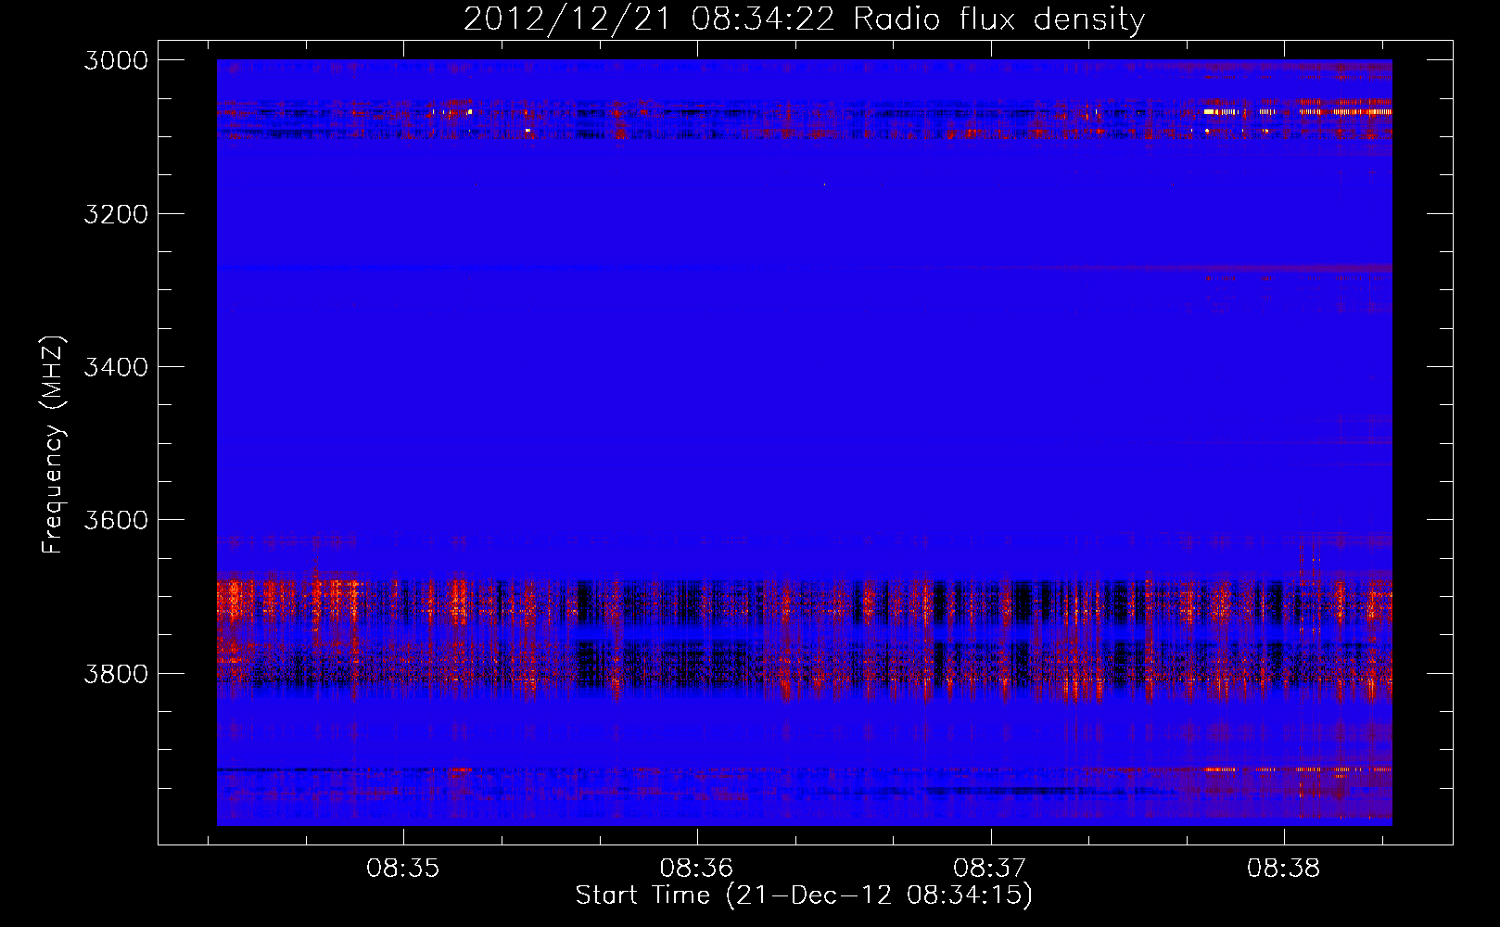Click the 08:38 time tick label
The height and width of the screenshot is (927, 1500).
coord(1284,869)
